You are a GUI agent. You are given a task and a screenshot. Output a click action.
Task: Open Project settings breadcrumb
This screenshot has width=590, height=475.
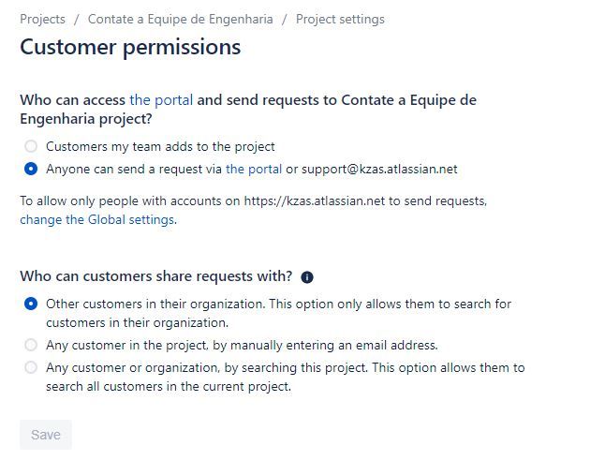coord(340,19)
